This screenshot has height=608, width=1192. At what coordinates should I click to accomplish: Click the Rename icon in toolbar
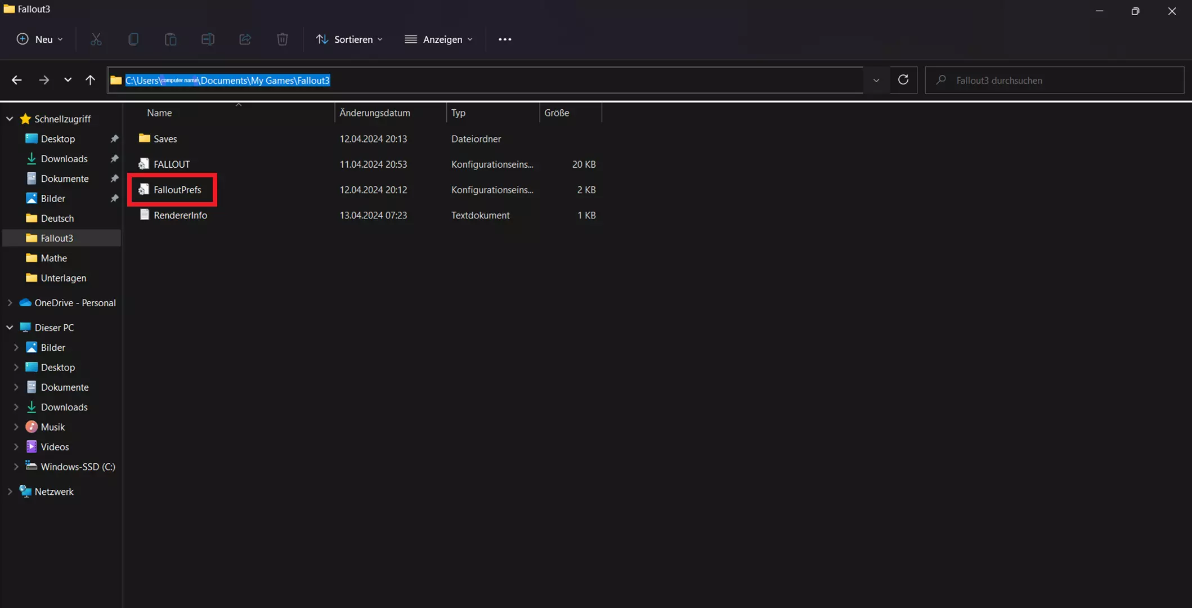(208, 39)
